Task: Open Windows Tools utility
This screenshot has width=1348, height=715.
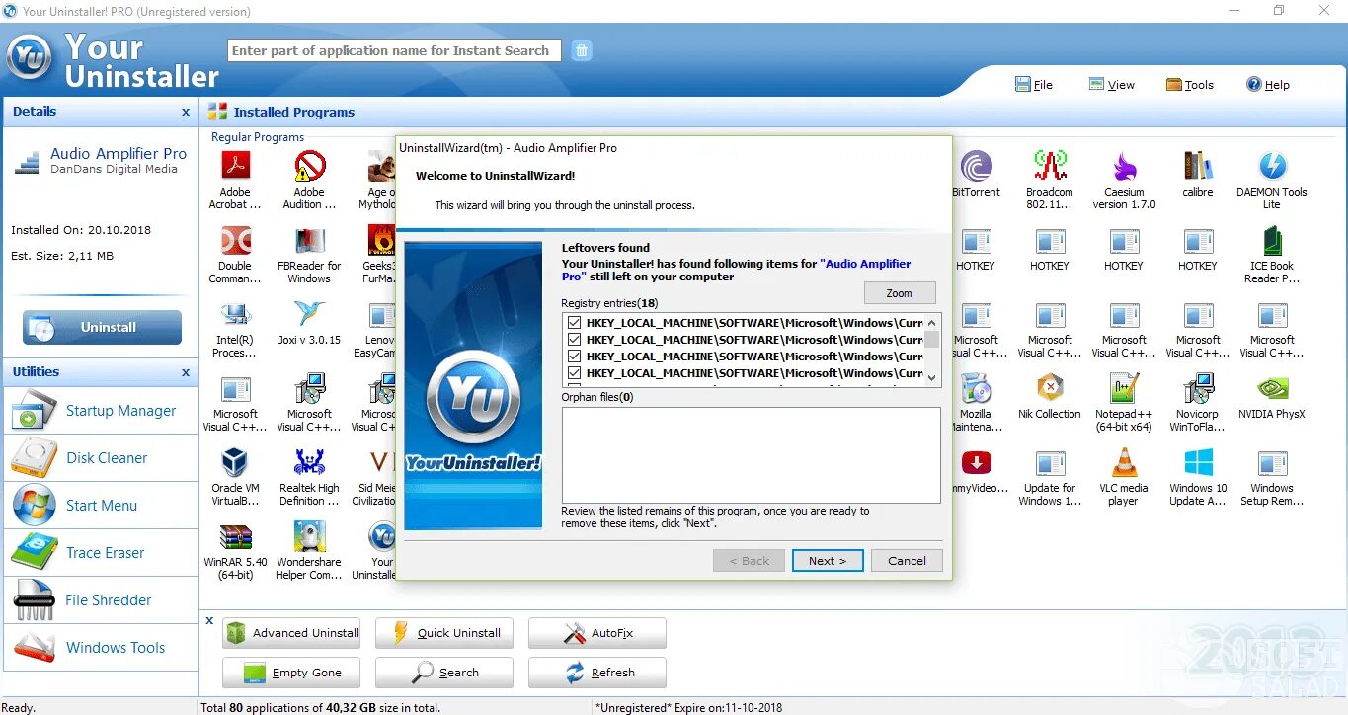Action: pos(101,648)
